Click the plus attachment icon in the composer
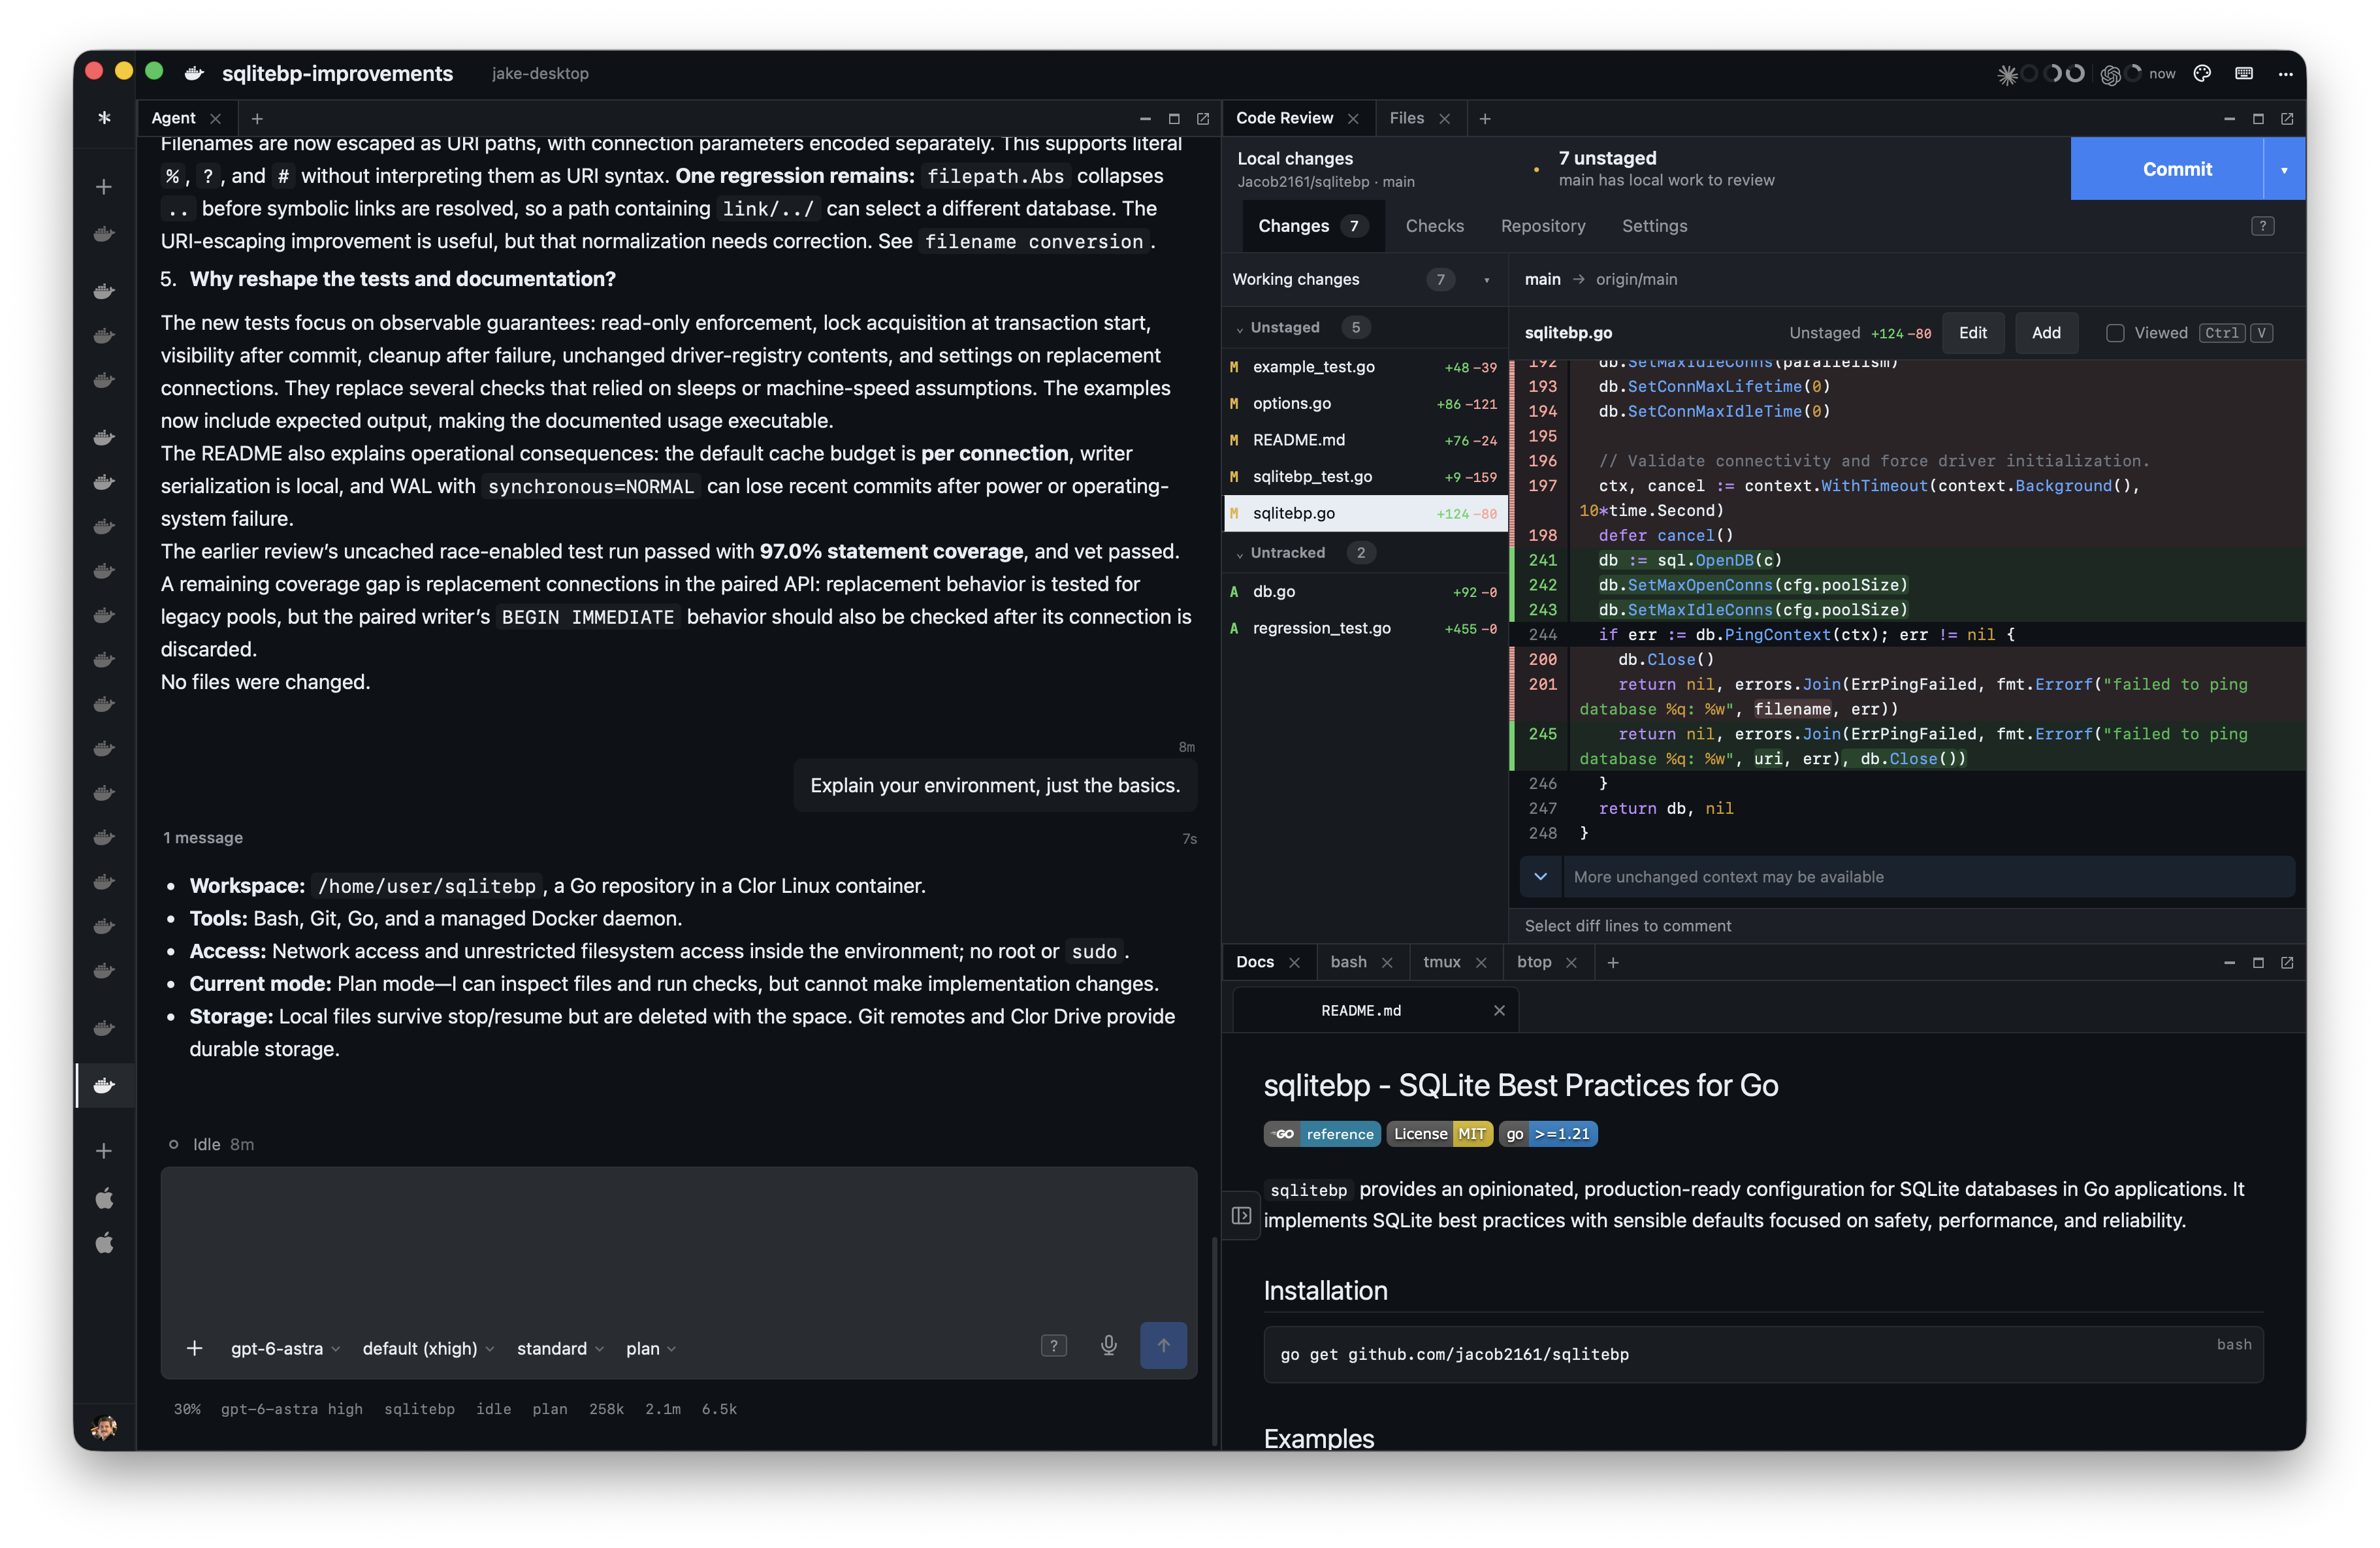2380x1548 pixels. click(195, 1348)
